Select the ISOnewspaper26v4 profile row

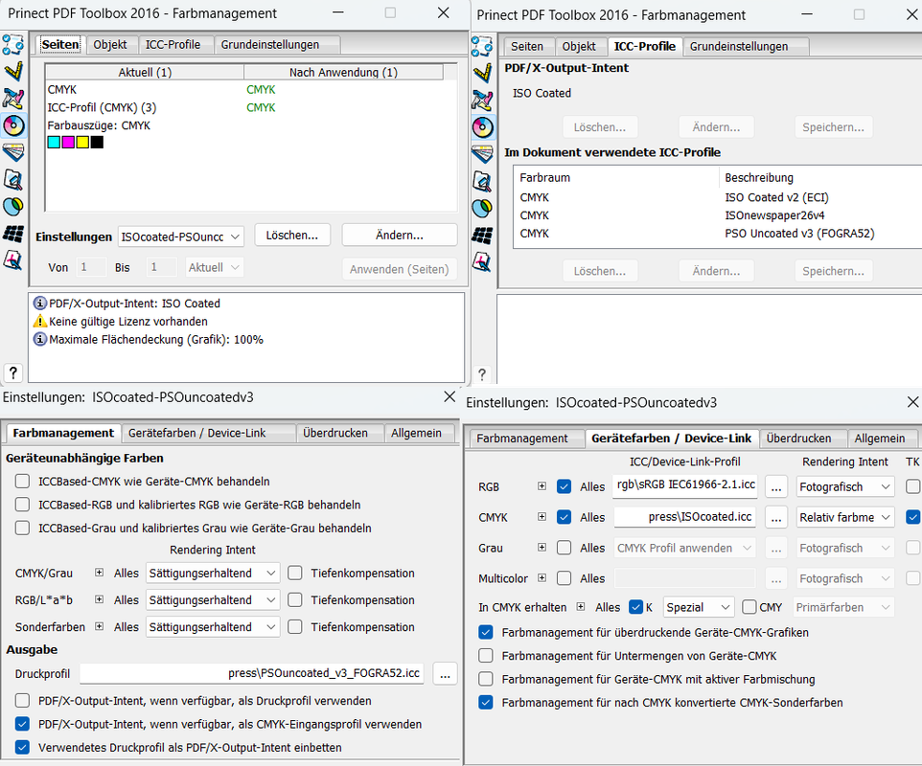[x=717, y=215]
